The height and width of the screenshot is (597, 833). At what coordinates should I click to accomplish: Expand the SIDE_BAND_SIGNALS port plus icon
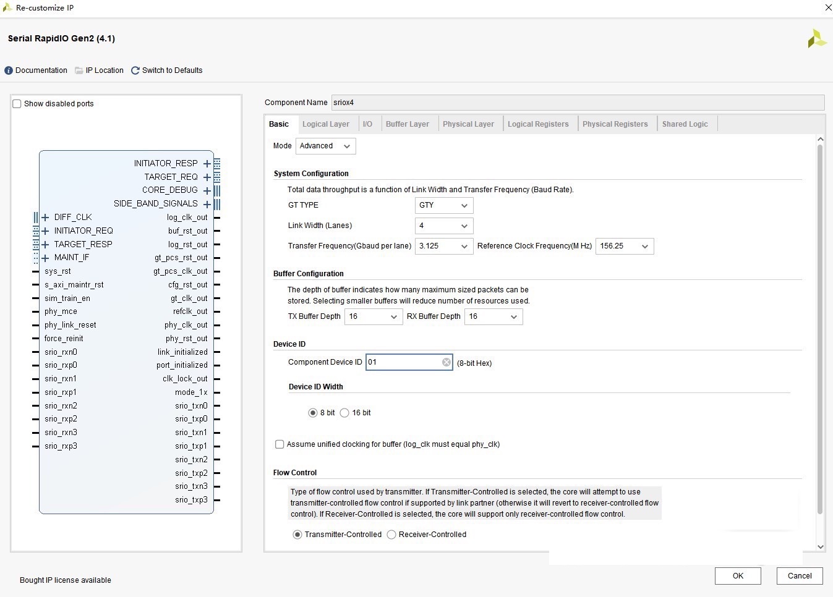(207, 204)
